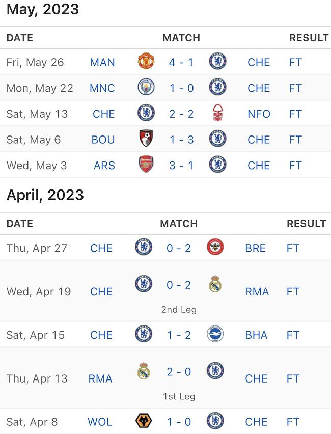Open the 1 - 2 Brighton match score

[179, 335]
